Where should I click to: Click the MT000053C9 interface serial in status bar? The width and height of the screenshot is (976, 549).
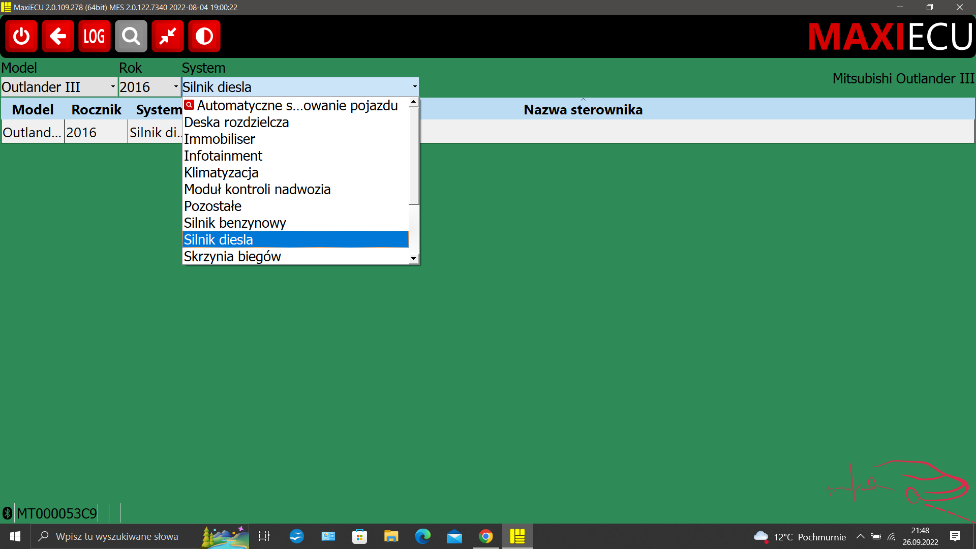coord(57,513)
